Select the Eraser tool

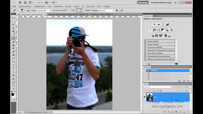point(13,52)
